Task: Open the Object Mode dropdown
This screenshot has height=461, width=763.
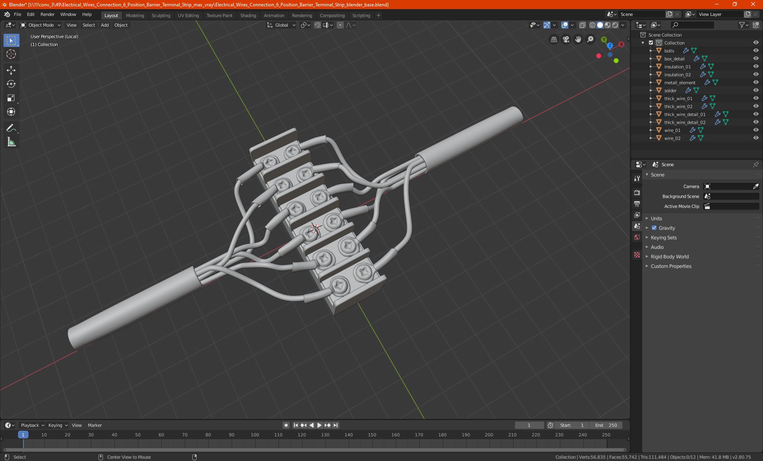Action: pos(41,25)
